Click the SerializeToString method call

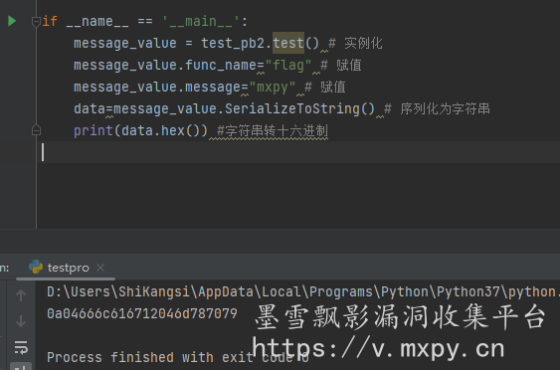click(299, 108)
